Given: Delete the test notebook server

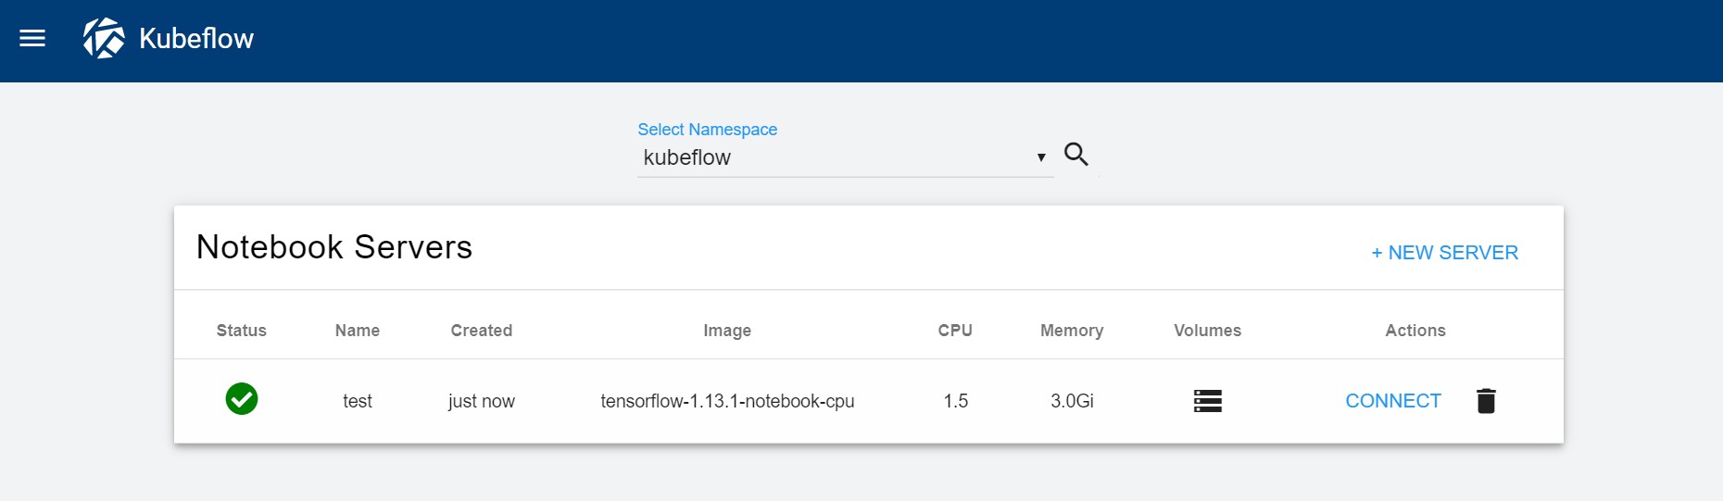Looking at the screenshot, I should 1486,401.
